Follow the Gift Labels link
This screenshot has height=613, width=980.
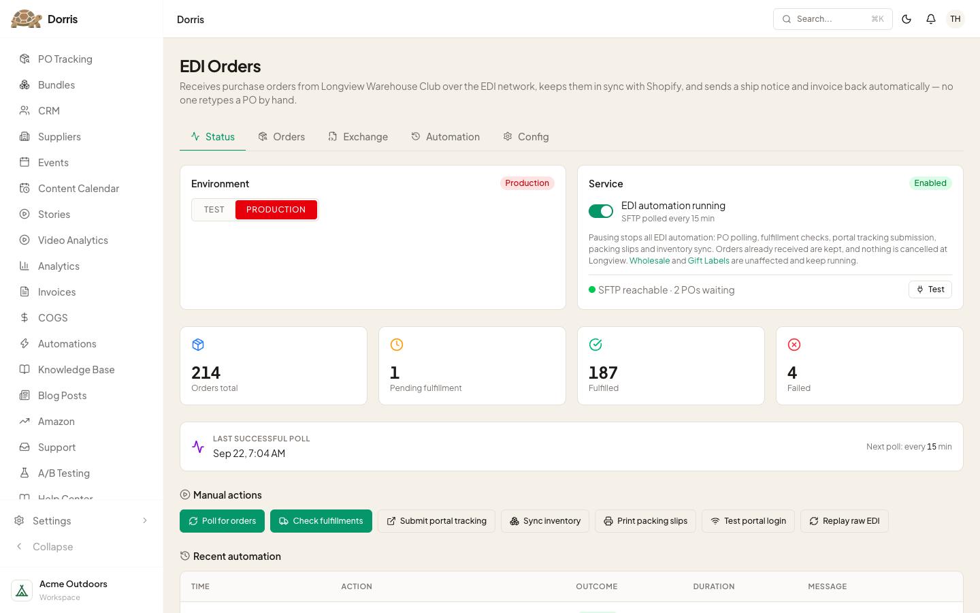(x=708, y=261)
